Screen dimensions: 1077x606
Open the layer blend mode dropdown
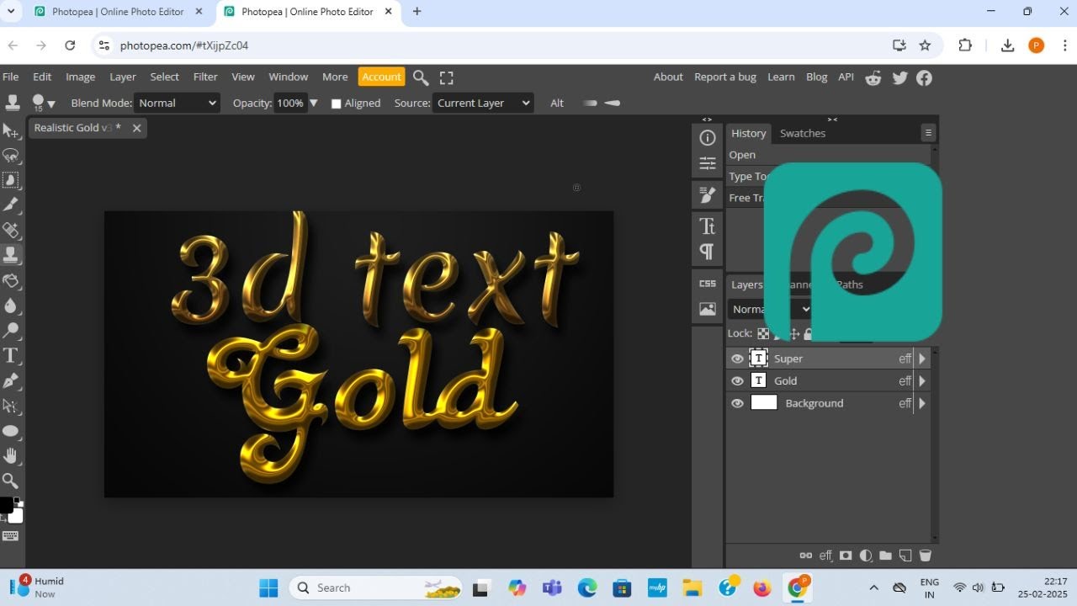pos(770,309)
